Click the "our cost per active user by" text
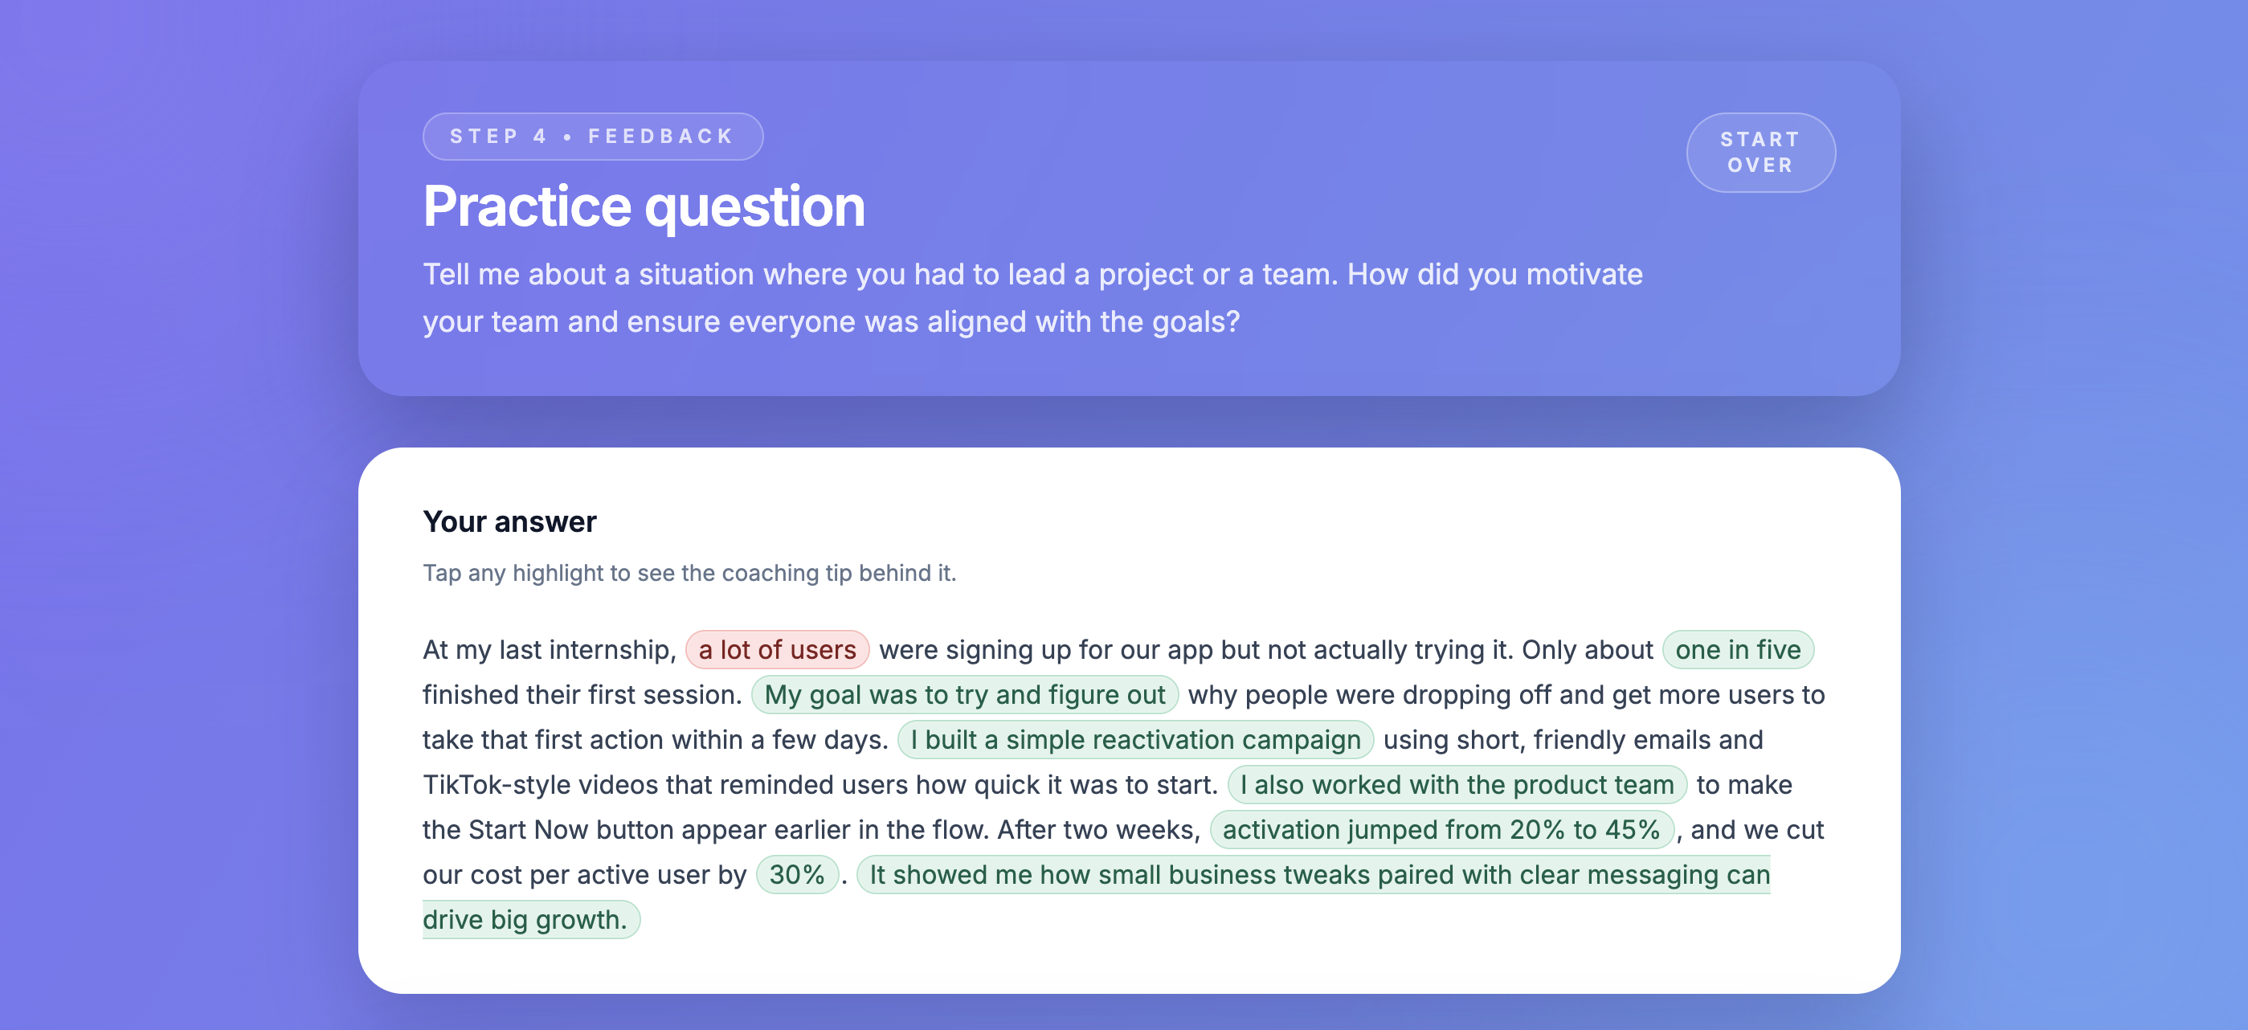 click(x=585, y=875)
